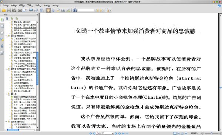This screenshot has height=135, width=222.
Task: Open the attachments paperclip panel
Action: [x=2, y=46]
